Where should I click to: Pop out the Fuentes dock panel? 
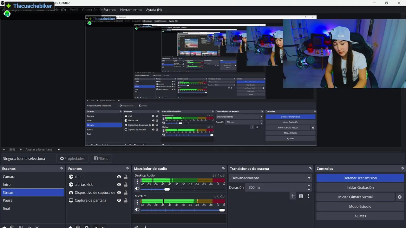[x=128, y=169]
